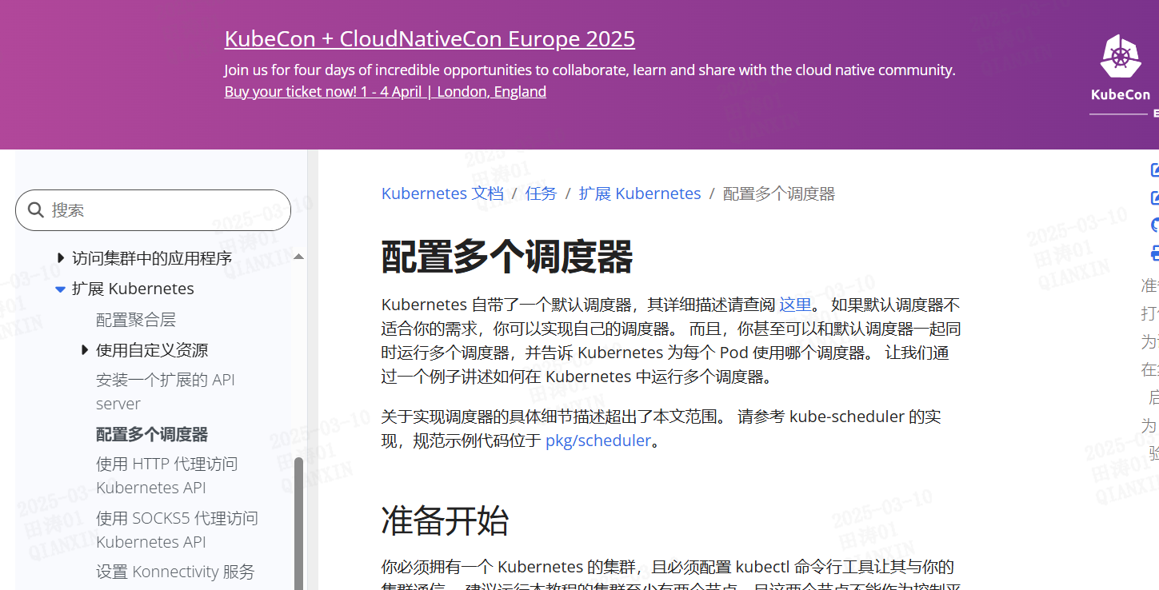Open 设置 Konnectivity 服务 page
The image size is (1159, 590).
175,572
